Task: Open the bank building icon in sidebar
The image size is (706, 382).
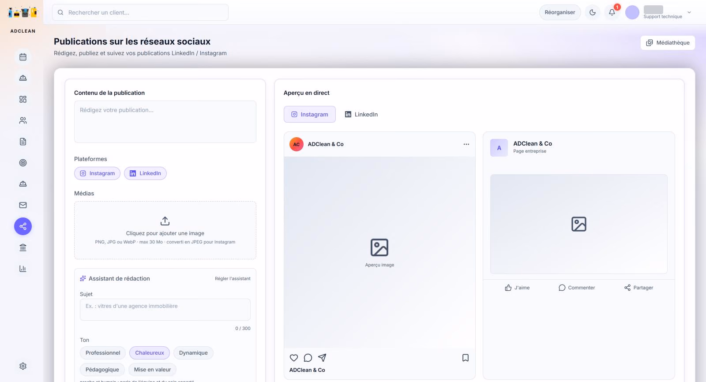Action: point(23,247)
